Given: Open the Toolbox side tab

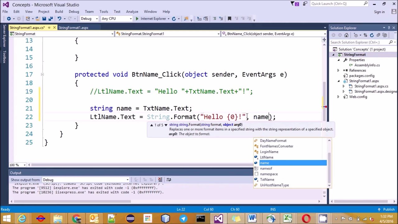Looking at the screenshot, I should point(4,57).
